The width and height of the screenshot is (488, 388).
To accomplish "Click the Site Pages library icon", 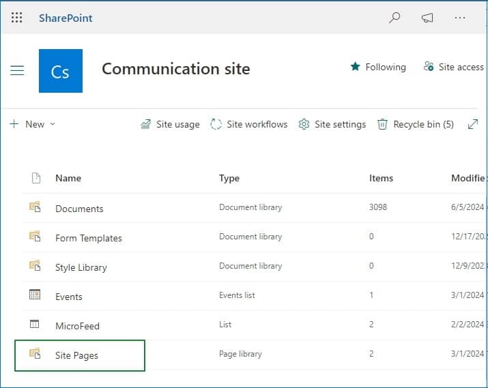I will click(35, 353).
